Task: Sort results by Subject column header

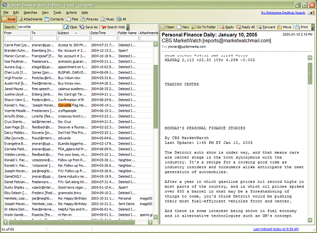Action: (x=73, y=33)
